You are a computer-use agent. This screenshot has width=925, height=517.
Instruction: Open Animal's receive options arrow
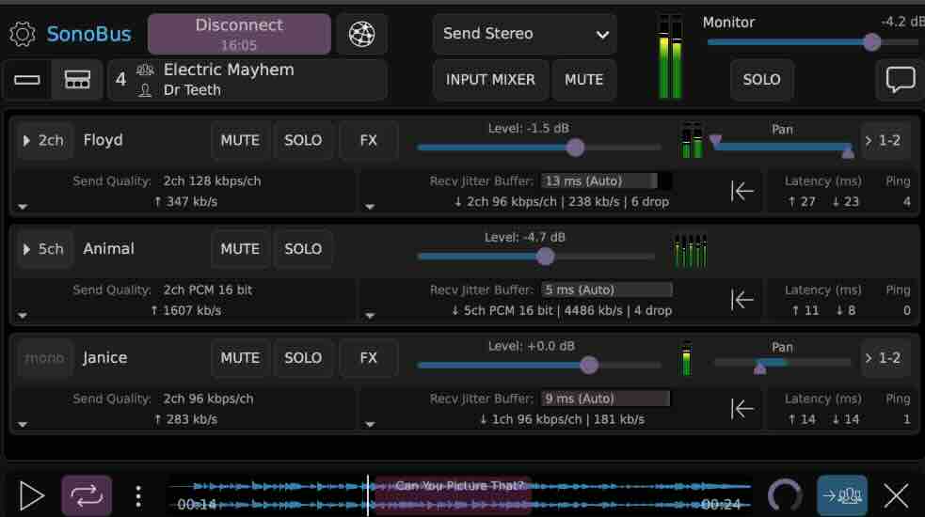[370, 316]
